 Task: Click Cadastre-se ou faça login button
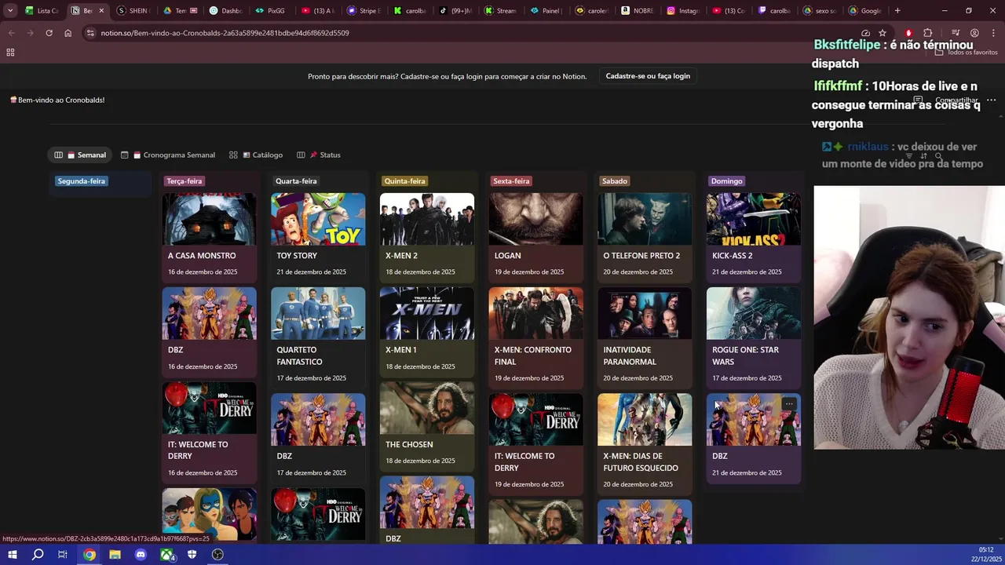tap(648, 76)
